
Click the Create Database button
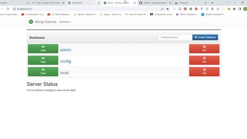point(205,37)
